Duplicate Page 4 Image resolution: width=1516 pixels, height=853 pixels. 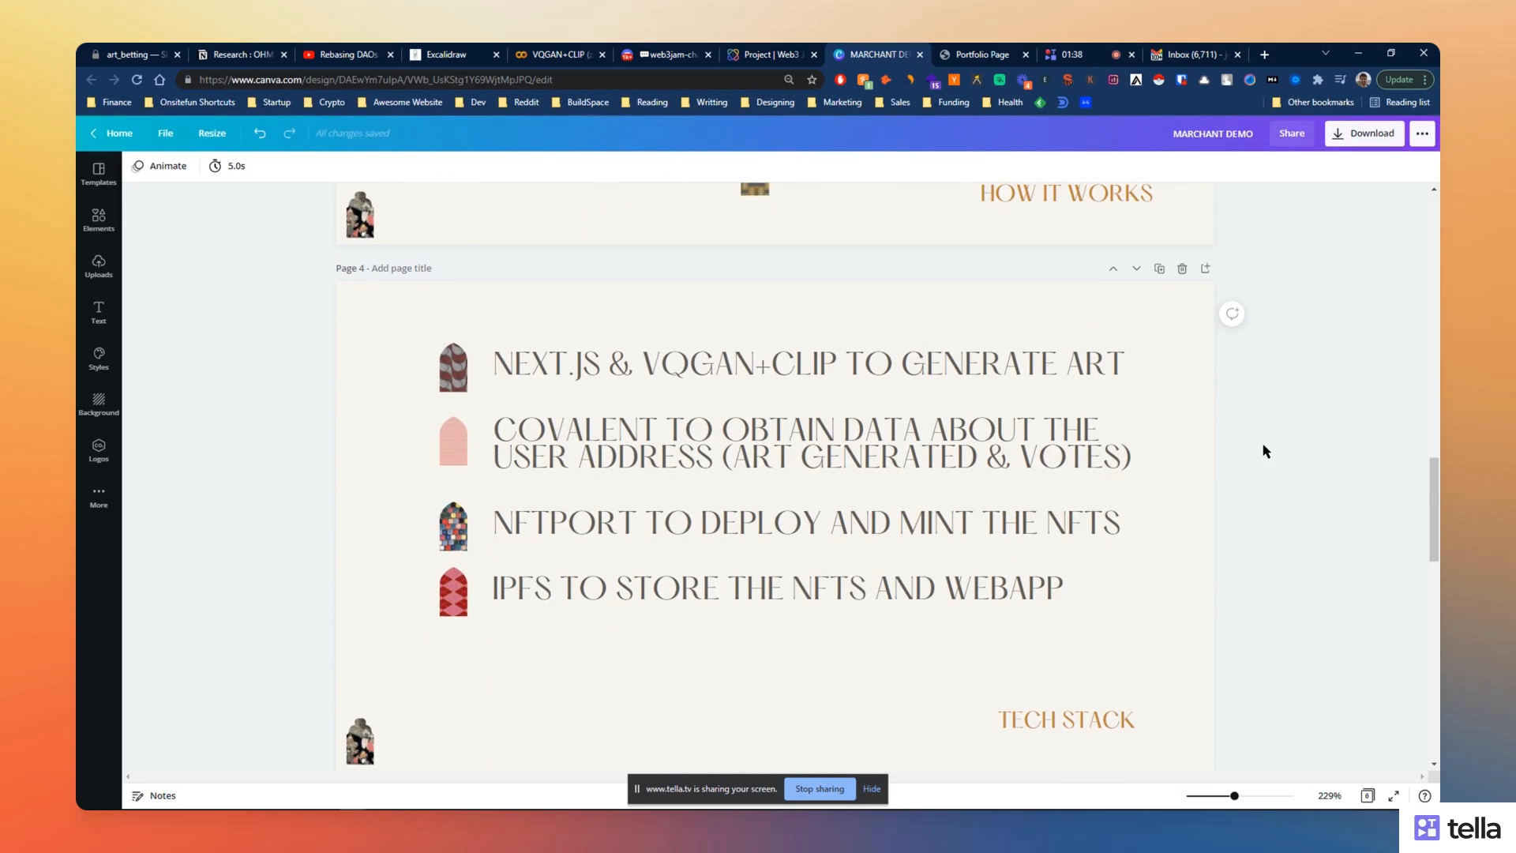click(x=1159, y=269)
